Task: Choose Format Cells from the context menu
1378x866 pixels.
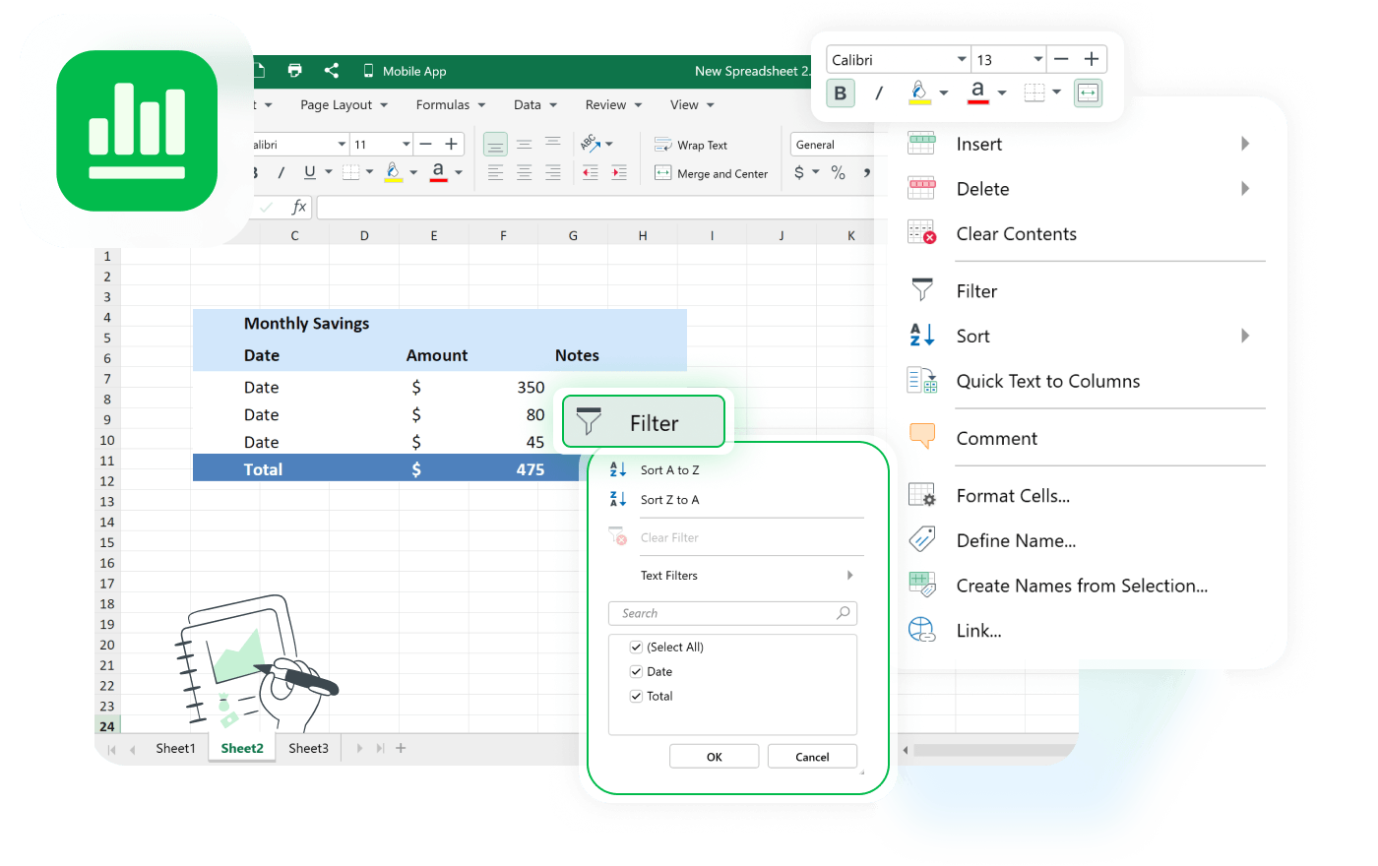Action: pos(1012,496)
